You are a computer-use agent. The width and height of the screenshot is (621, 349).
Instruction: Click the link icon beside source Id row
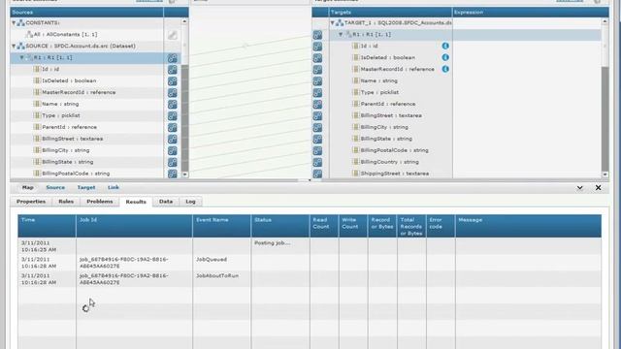[x=173, y=70]
